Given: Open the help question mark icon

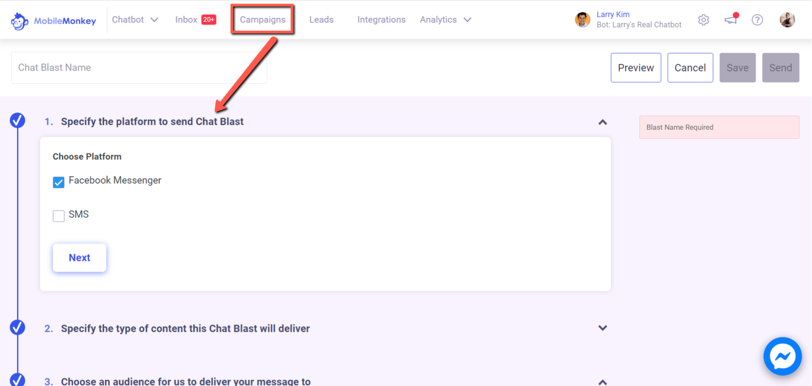Looking at the screenshot, I should pos(757,20).
